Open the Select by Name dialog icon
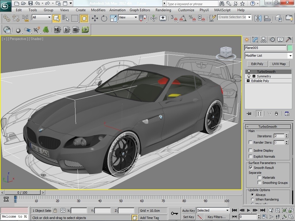This screenshot has height=221, width=295. 65,18
